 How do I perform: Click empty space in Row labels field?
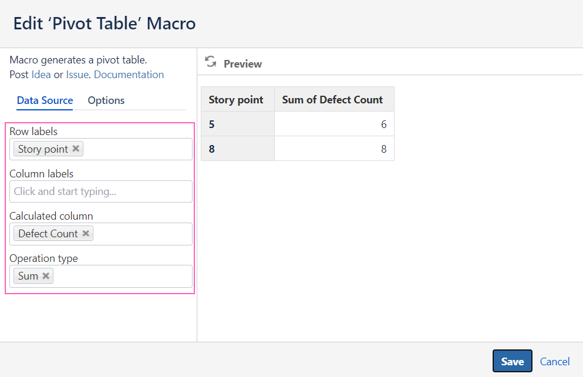pyautogui.click(x=138, y=149)
